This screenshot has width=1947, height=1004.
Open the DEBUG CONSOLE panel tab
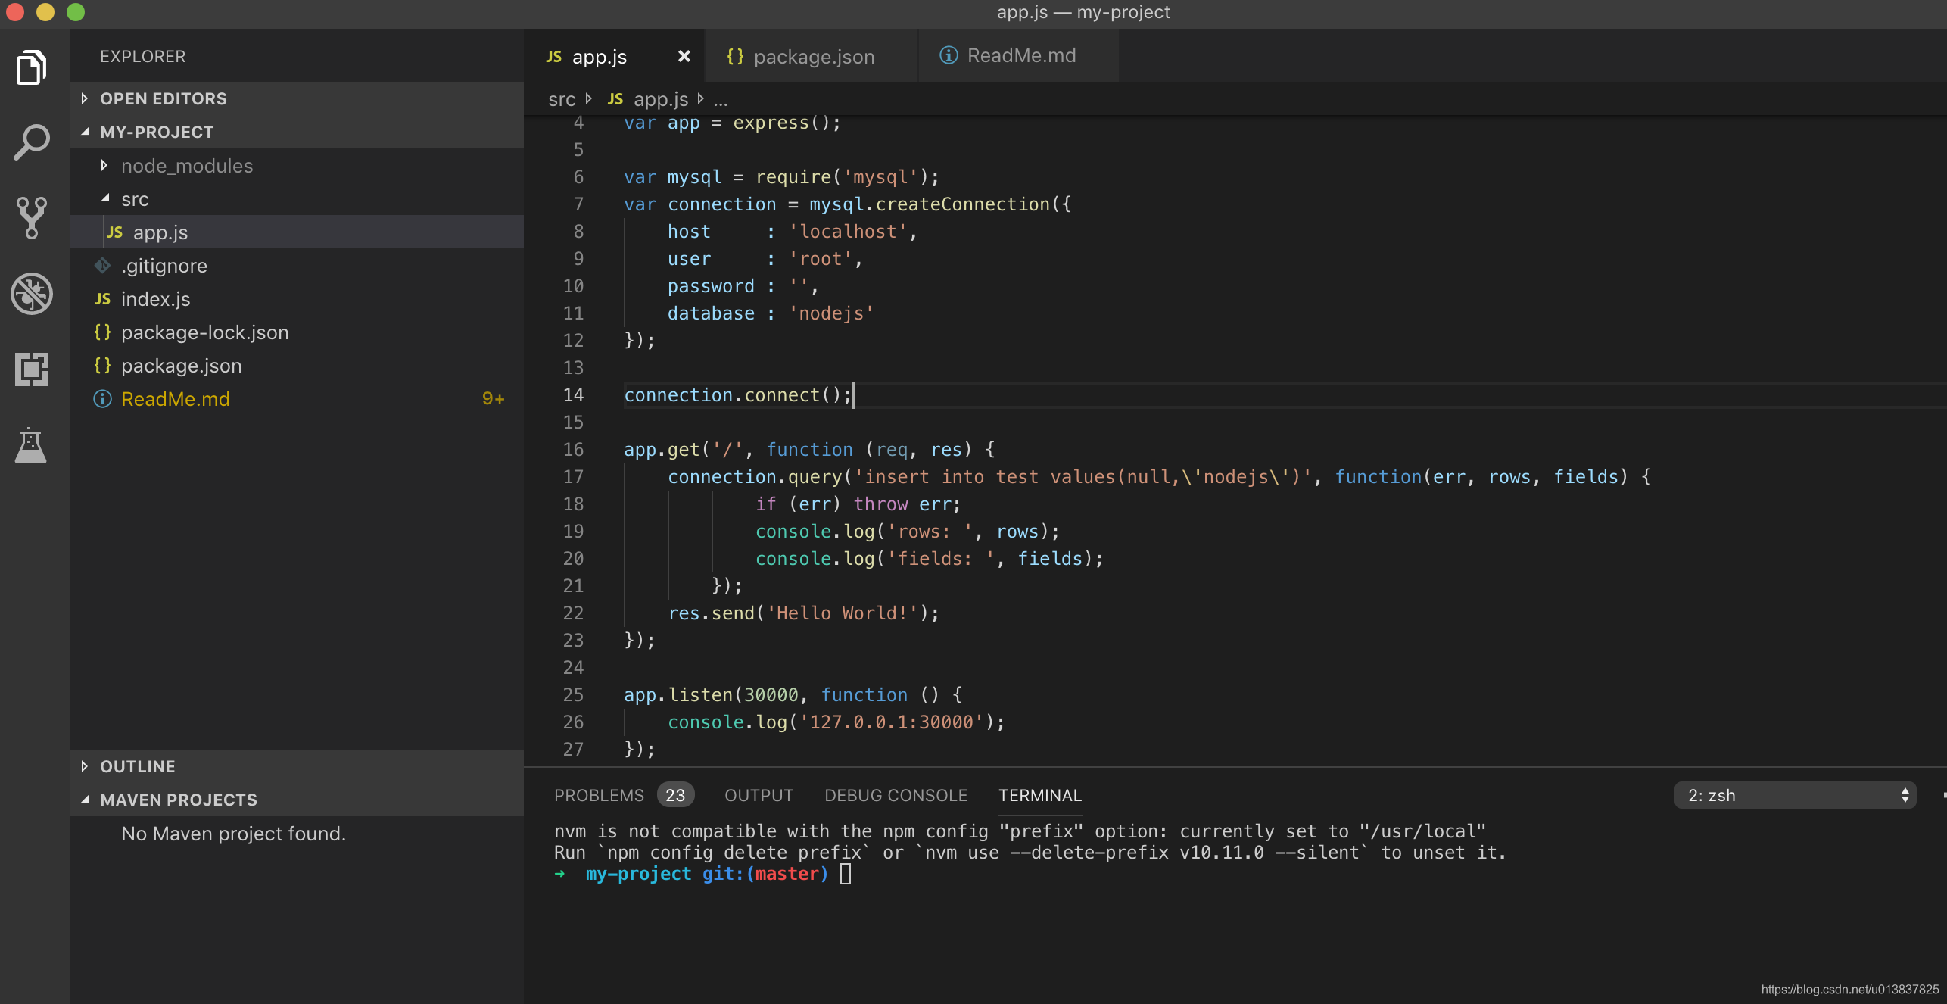pyautogui.click(x=896, y=795)
